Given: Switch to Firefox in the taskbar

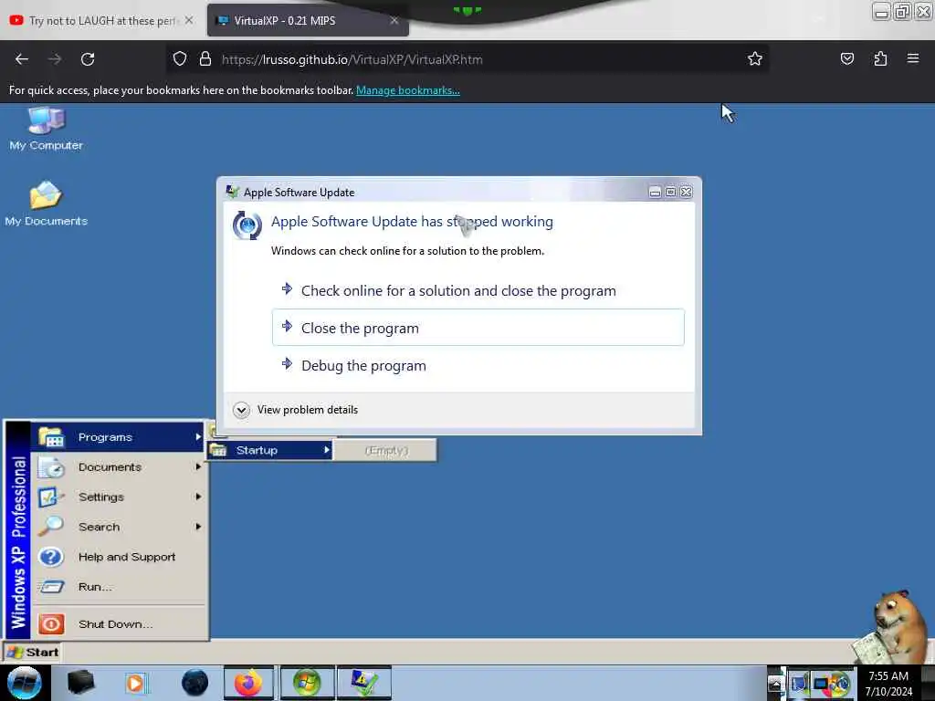Looking at the screenshot, I should tap(248, 683).
